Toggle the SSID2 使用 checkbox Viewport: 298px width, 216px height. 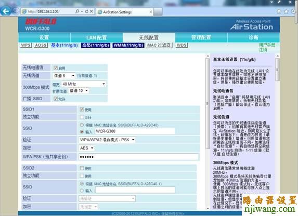[82, 168]
